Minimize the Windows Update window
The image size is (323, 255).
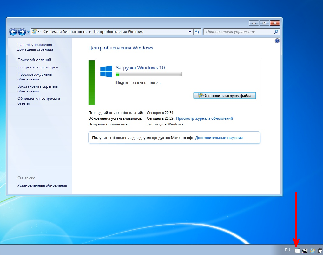(254, 23)
